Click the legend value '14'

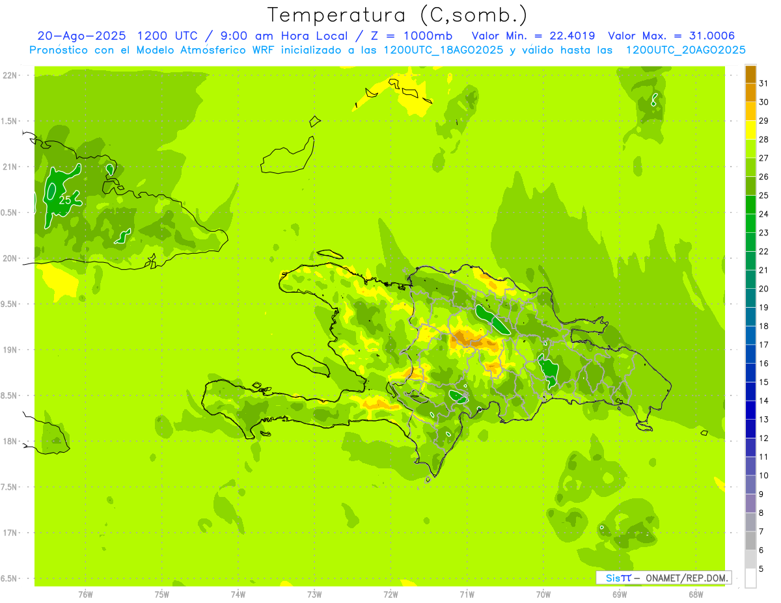pos(763,401)
